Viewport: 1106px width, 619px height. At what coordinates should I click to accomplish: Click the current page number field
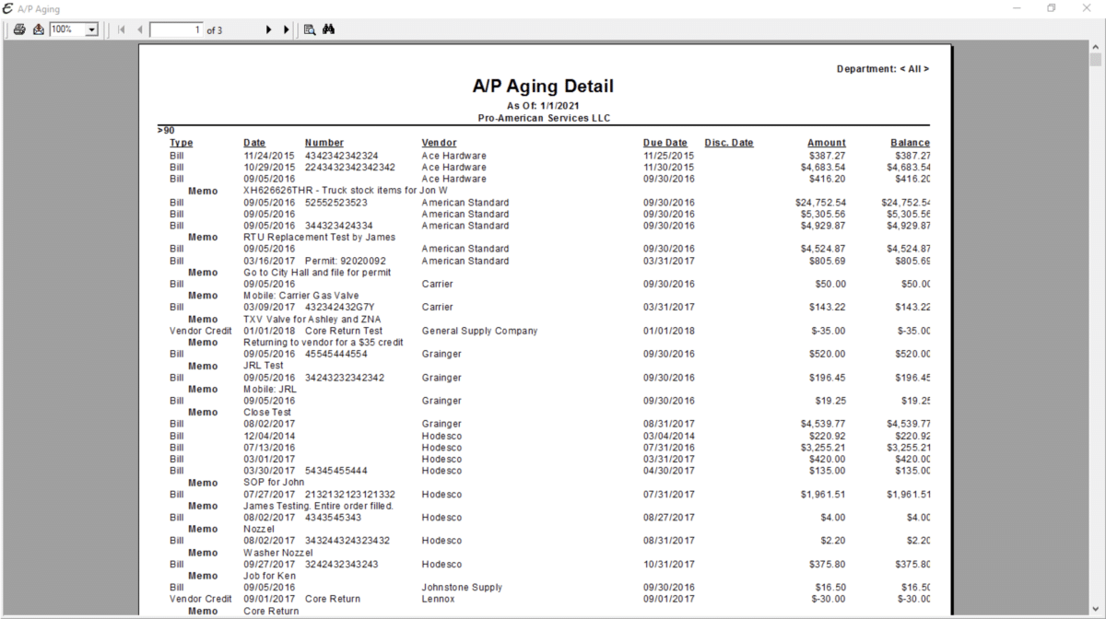tap(175, 29)
